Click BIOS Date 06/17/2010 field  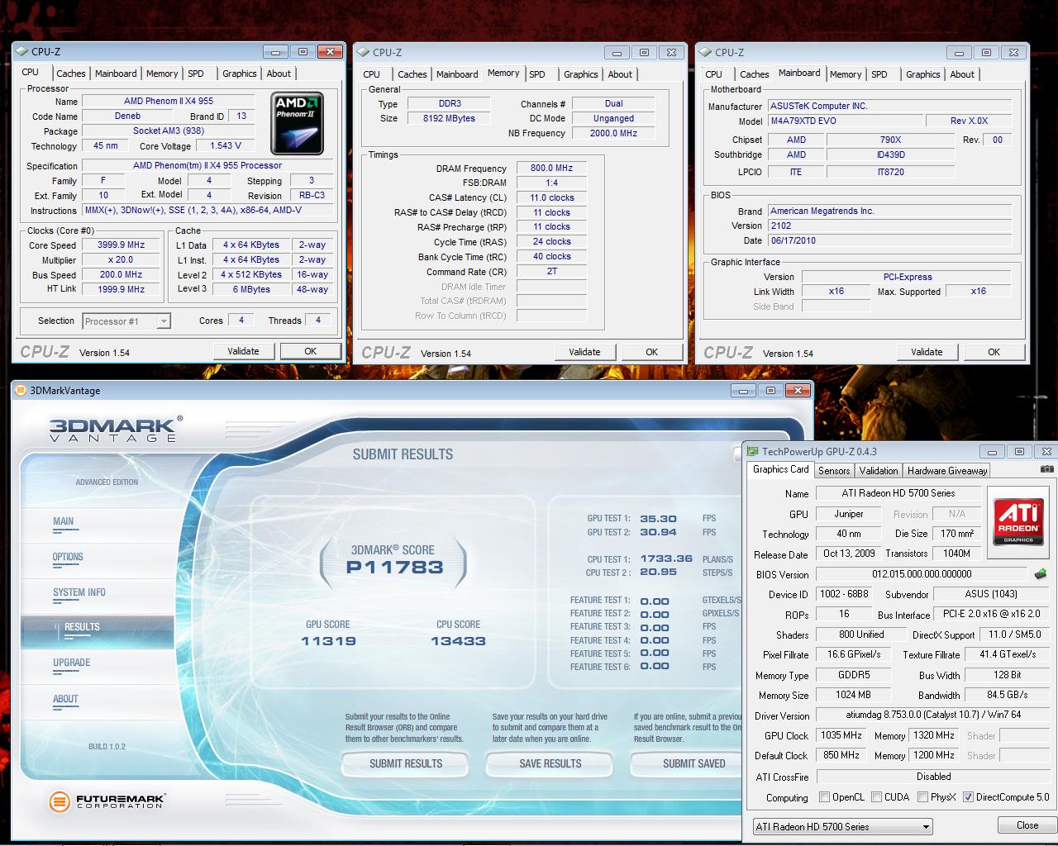pyautogui.click(x=889, y=240)
